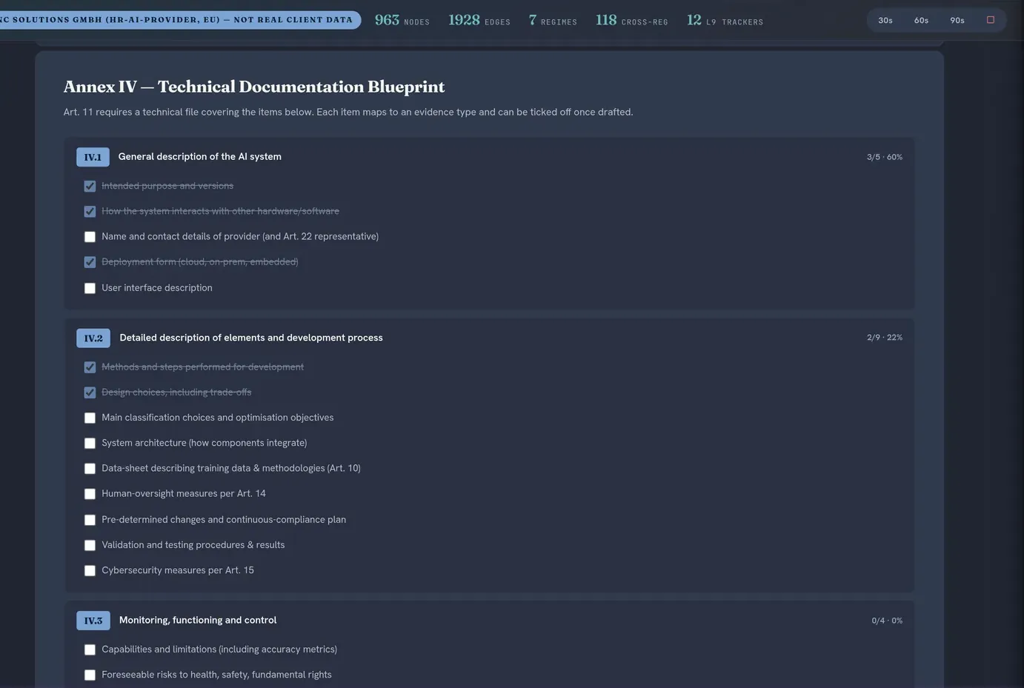Click the IV.2 section badge
Image resolution: width=1024 pixels, height=688 pixels.
coord(93,338)
